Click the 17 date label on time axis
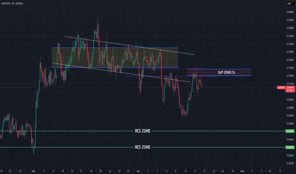 (x=195, y=171)
